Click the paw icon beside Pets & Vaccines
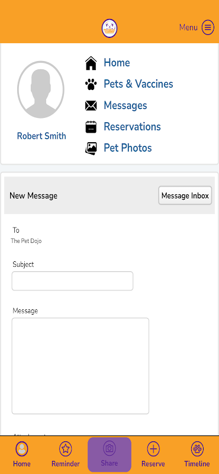Viewport: 219px width, 474px height. pyautogui.click(x=91, y=84)
